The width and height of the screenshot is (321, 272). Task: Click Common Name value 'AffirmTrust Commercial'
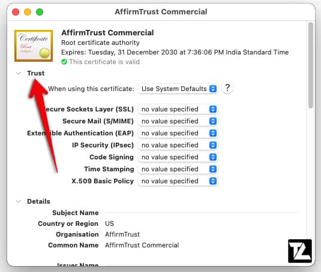(142, 245)
